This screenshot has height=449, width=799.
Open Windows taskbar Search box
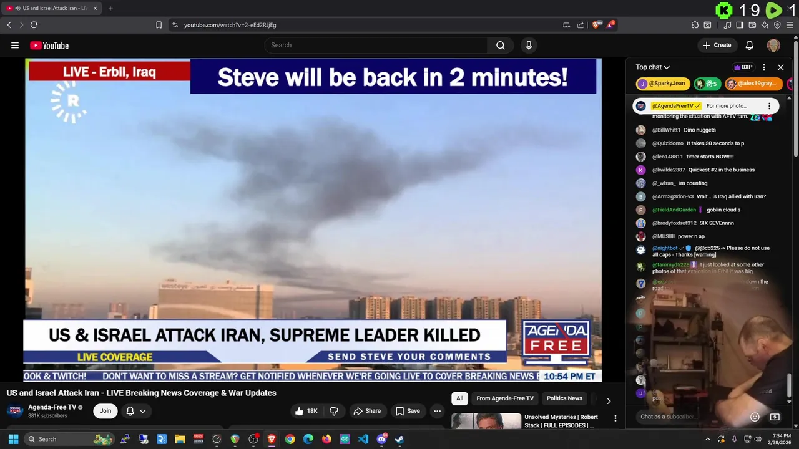point(71,439)
